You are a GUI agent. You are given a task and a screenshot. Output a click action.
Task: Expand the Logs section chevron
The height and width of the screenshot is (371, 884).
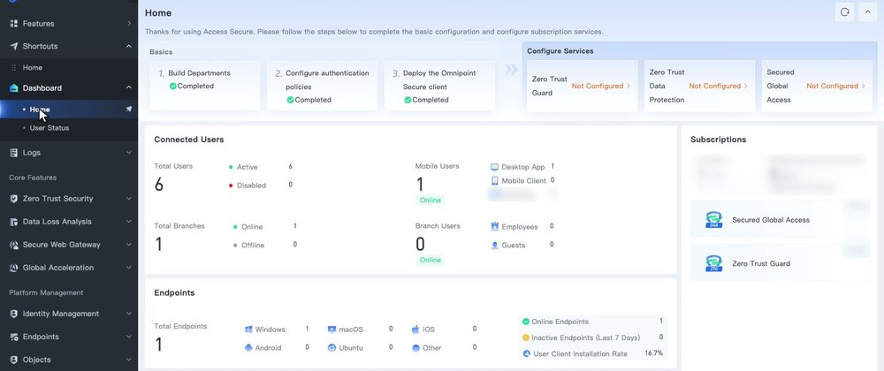(x=129, y=153)
